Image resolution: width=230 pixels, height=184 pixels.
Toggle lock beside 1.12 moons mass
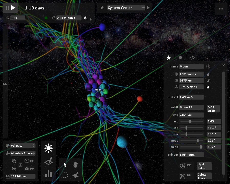tap(208, 74)
